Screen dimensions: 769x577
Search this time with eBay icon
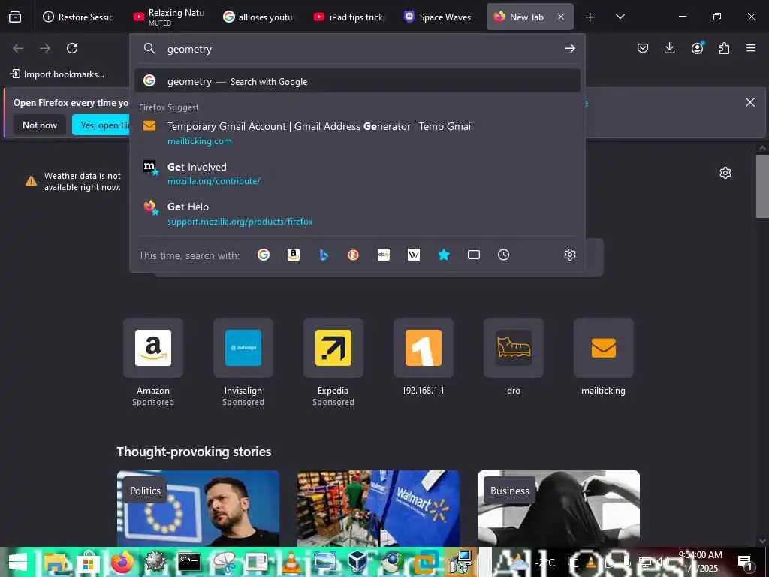tap(384, 255)
